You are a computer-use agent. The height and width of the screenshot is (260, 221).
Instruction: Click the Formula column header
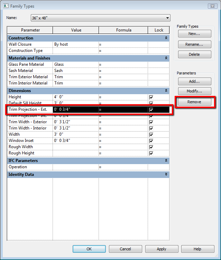coord(123,30)
